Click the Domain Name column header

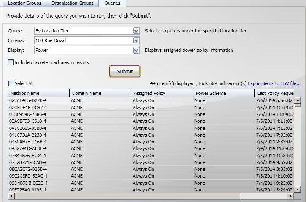pyautogui.click(x=100, y=93)
